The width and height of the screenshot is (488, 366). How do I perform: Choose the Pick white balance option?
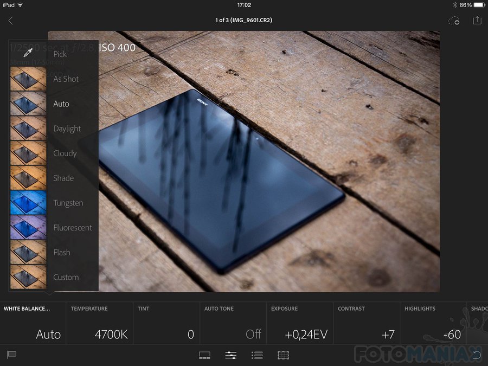point(60,54)
